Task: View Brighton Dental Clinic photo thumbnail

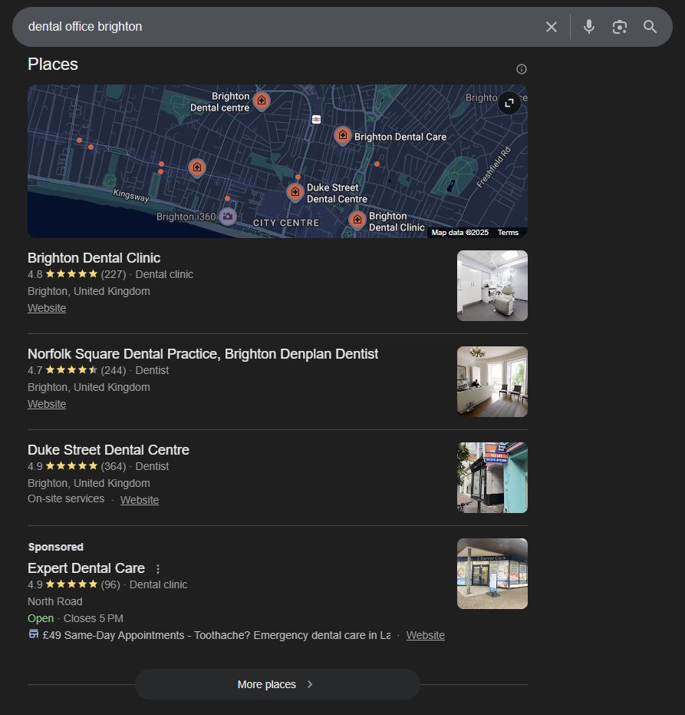Action: pyautogui.click(x=492, y=286)
